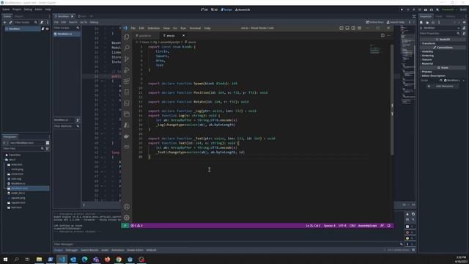Click Godot Add Child Node plus icon

click(5, 22)
